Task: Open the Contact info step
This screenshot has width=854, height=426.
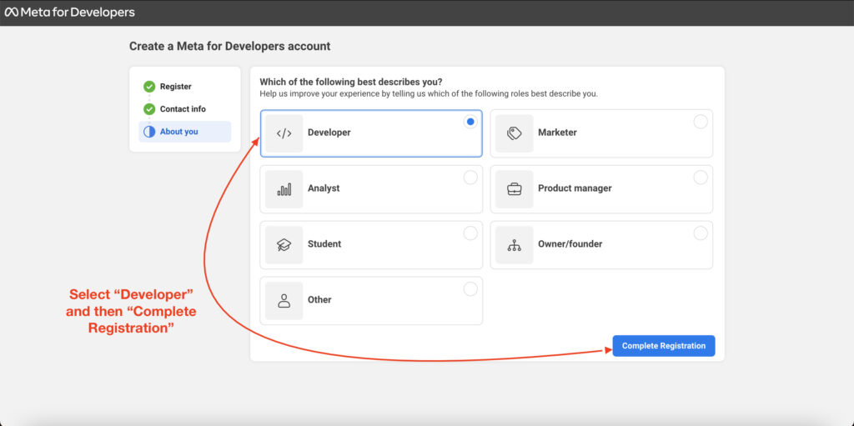Action: coord(184,109)
